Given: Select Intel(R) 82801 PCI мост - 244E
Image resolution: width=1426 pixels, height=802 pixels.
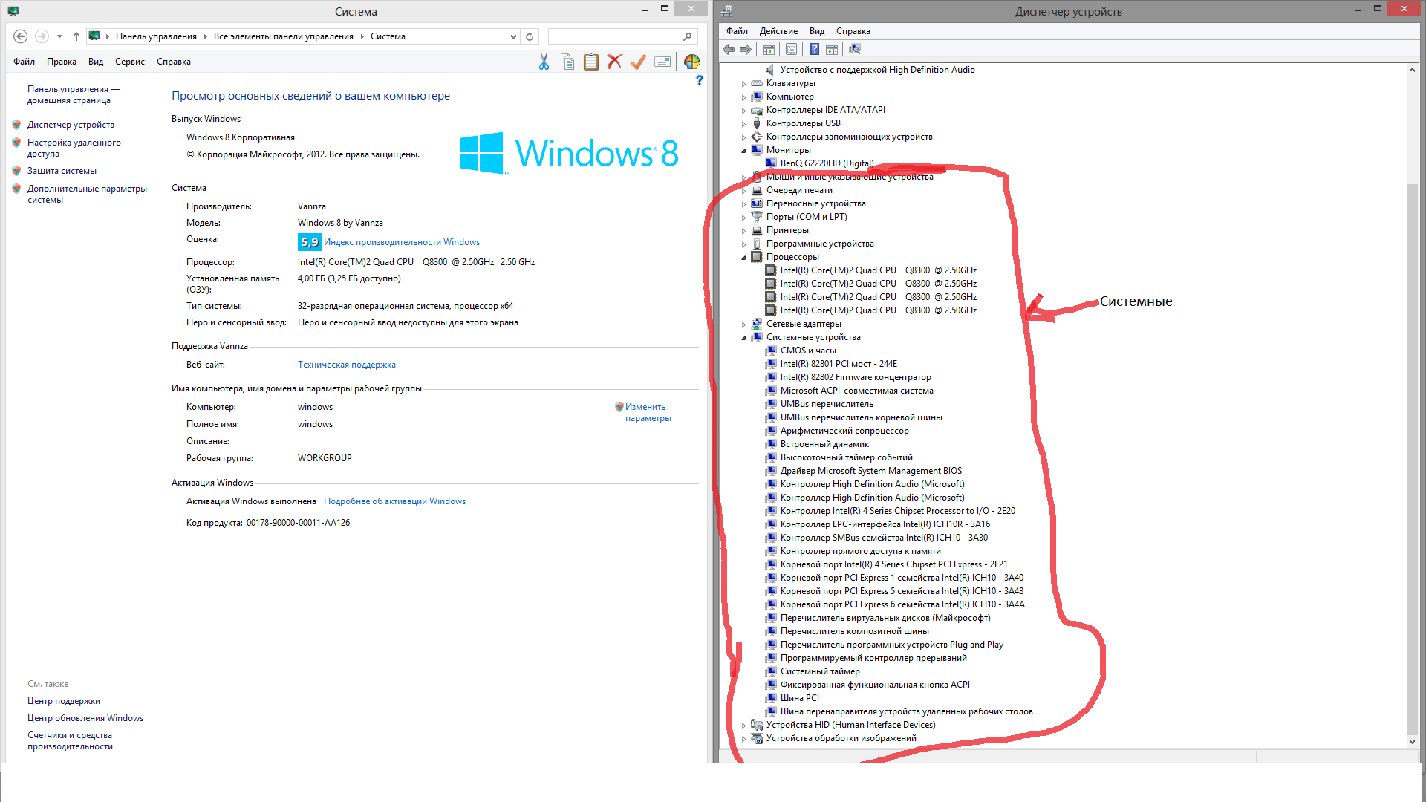Looking at the screenshot, I should tap(839, 364).
